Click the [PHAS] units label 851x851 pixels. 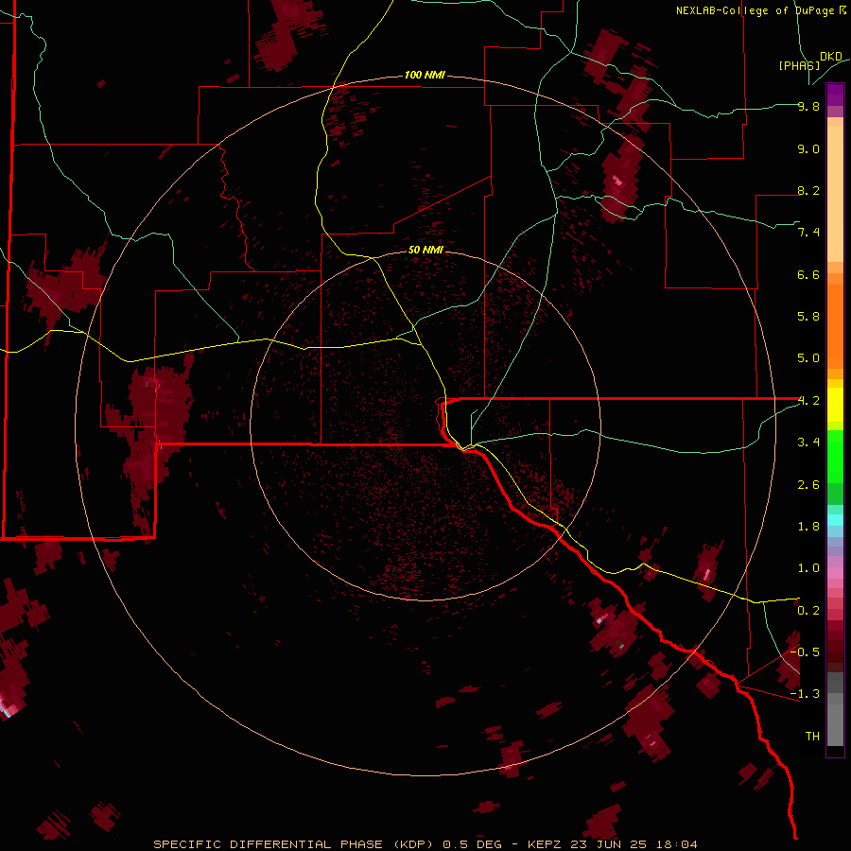coord(799,65)
